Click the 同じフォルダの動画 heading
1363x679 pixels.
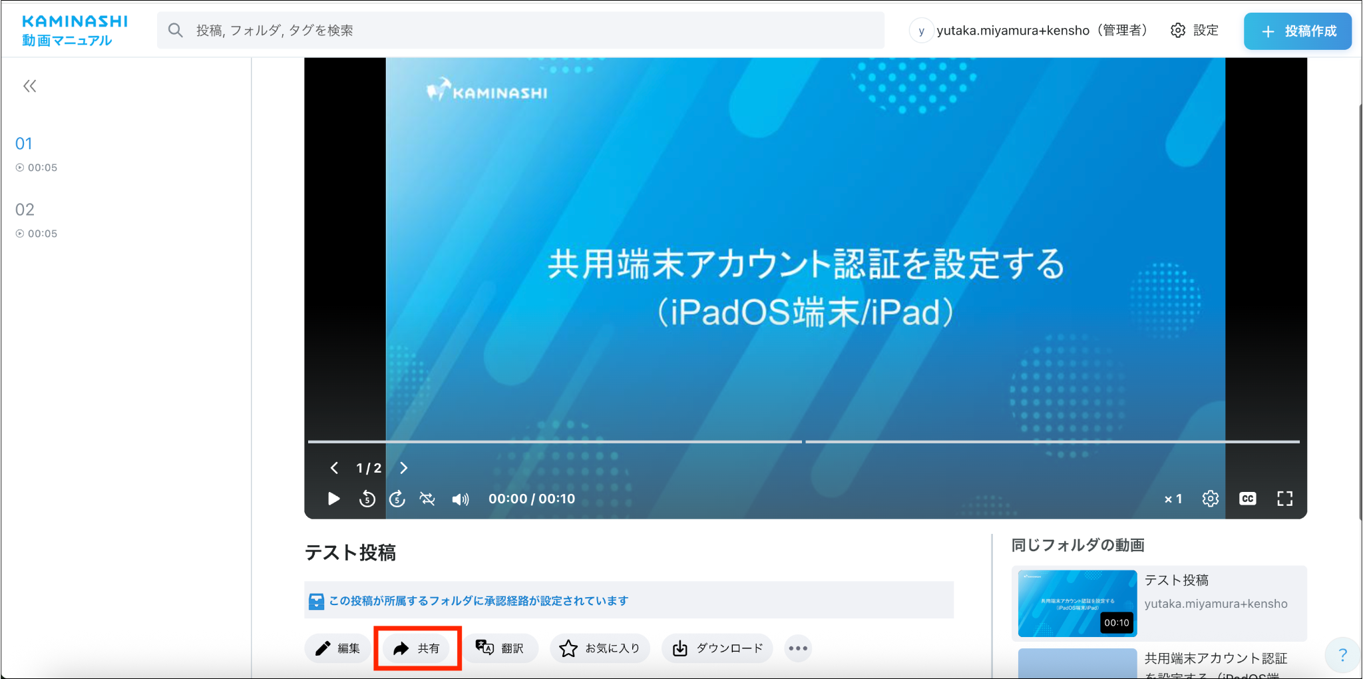(1077, 545)
